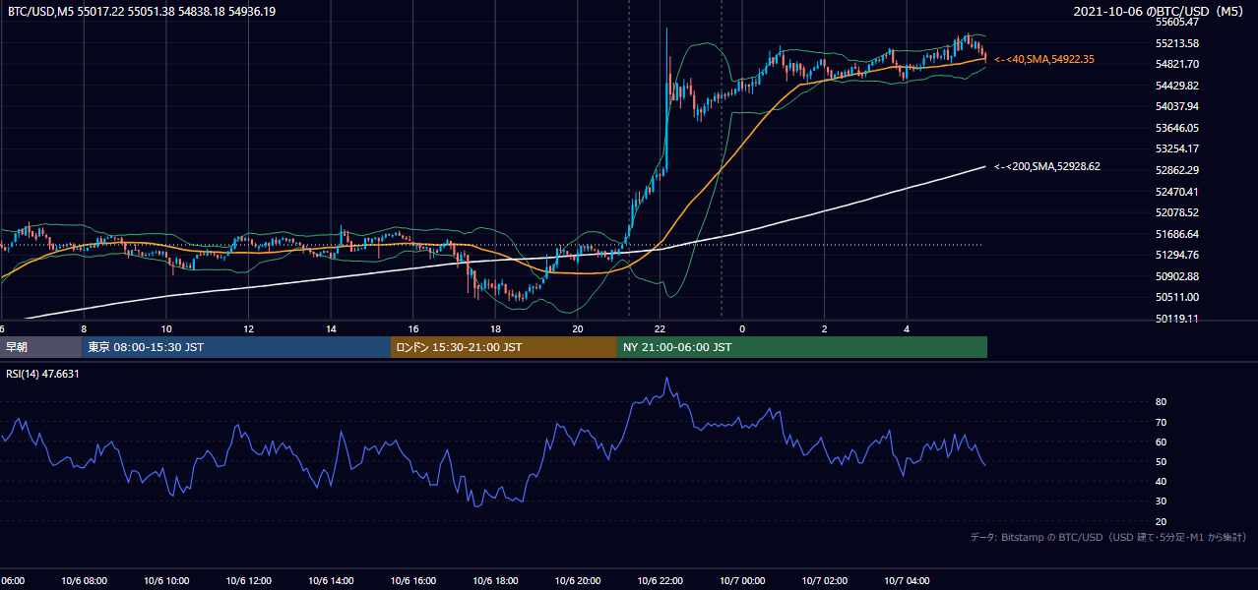Viewport: 1258px width, 590px height.
Task: Click hour tick 12 below the price chart
Action: (x=248, y=328)
